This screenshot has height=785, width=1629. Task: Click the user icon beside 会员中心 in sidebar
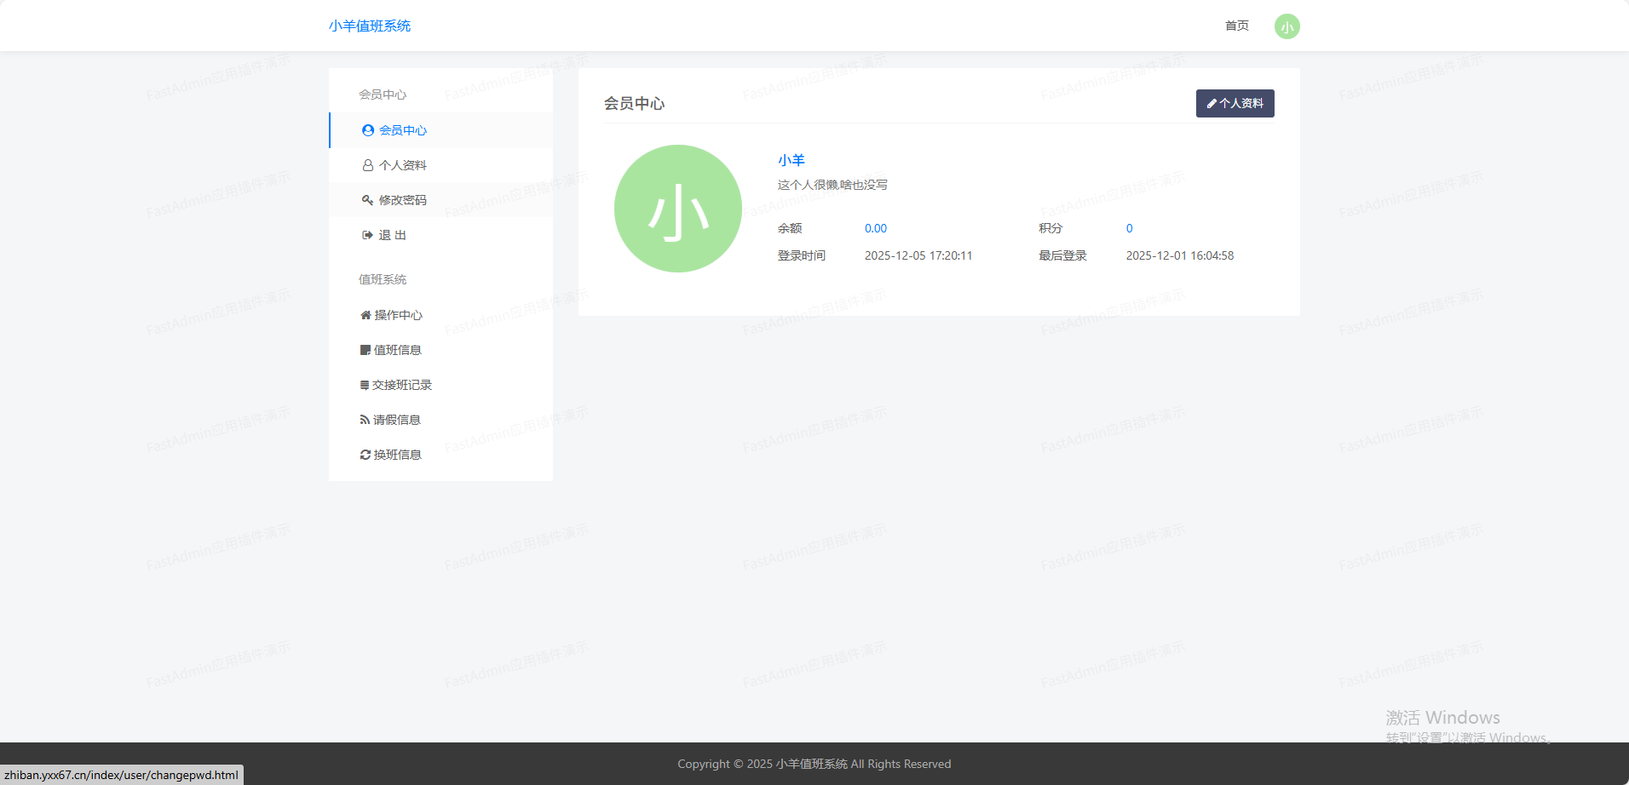[367, 130]
